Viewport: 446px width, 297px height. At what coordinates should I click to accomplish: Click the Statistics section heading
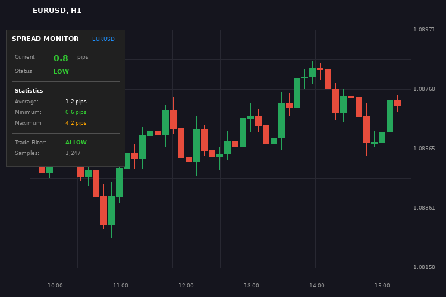pyautogui.click(x=29, y=91)
